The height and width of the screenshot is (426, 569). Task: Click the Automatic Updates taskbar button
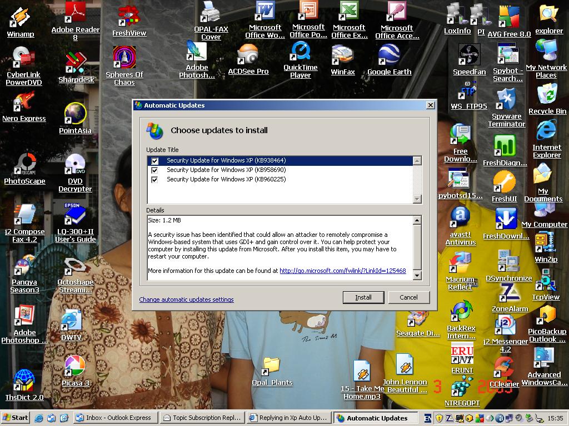click(375, 418)
